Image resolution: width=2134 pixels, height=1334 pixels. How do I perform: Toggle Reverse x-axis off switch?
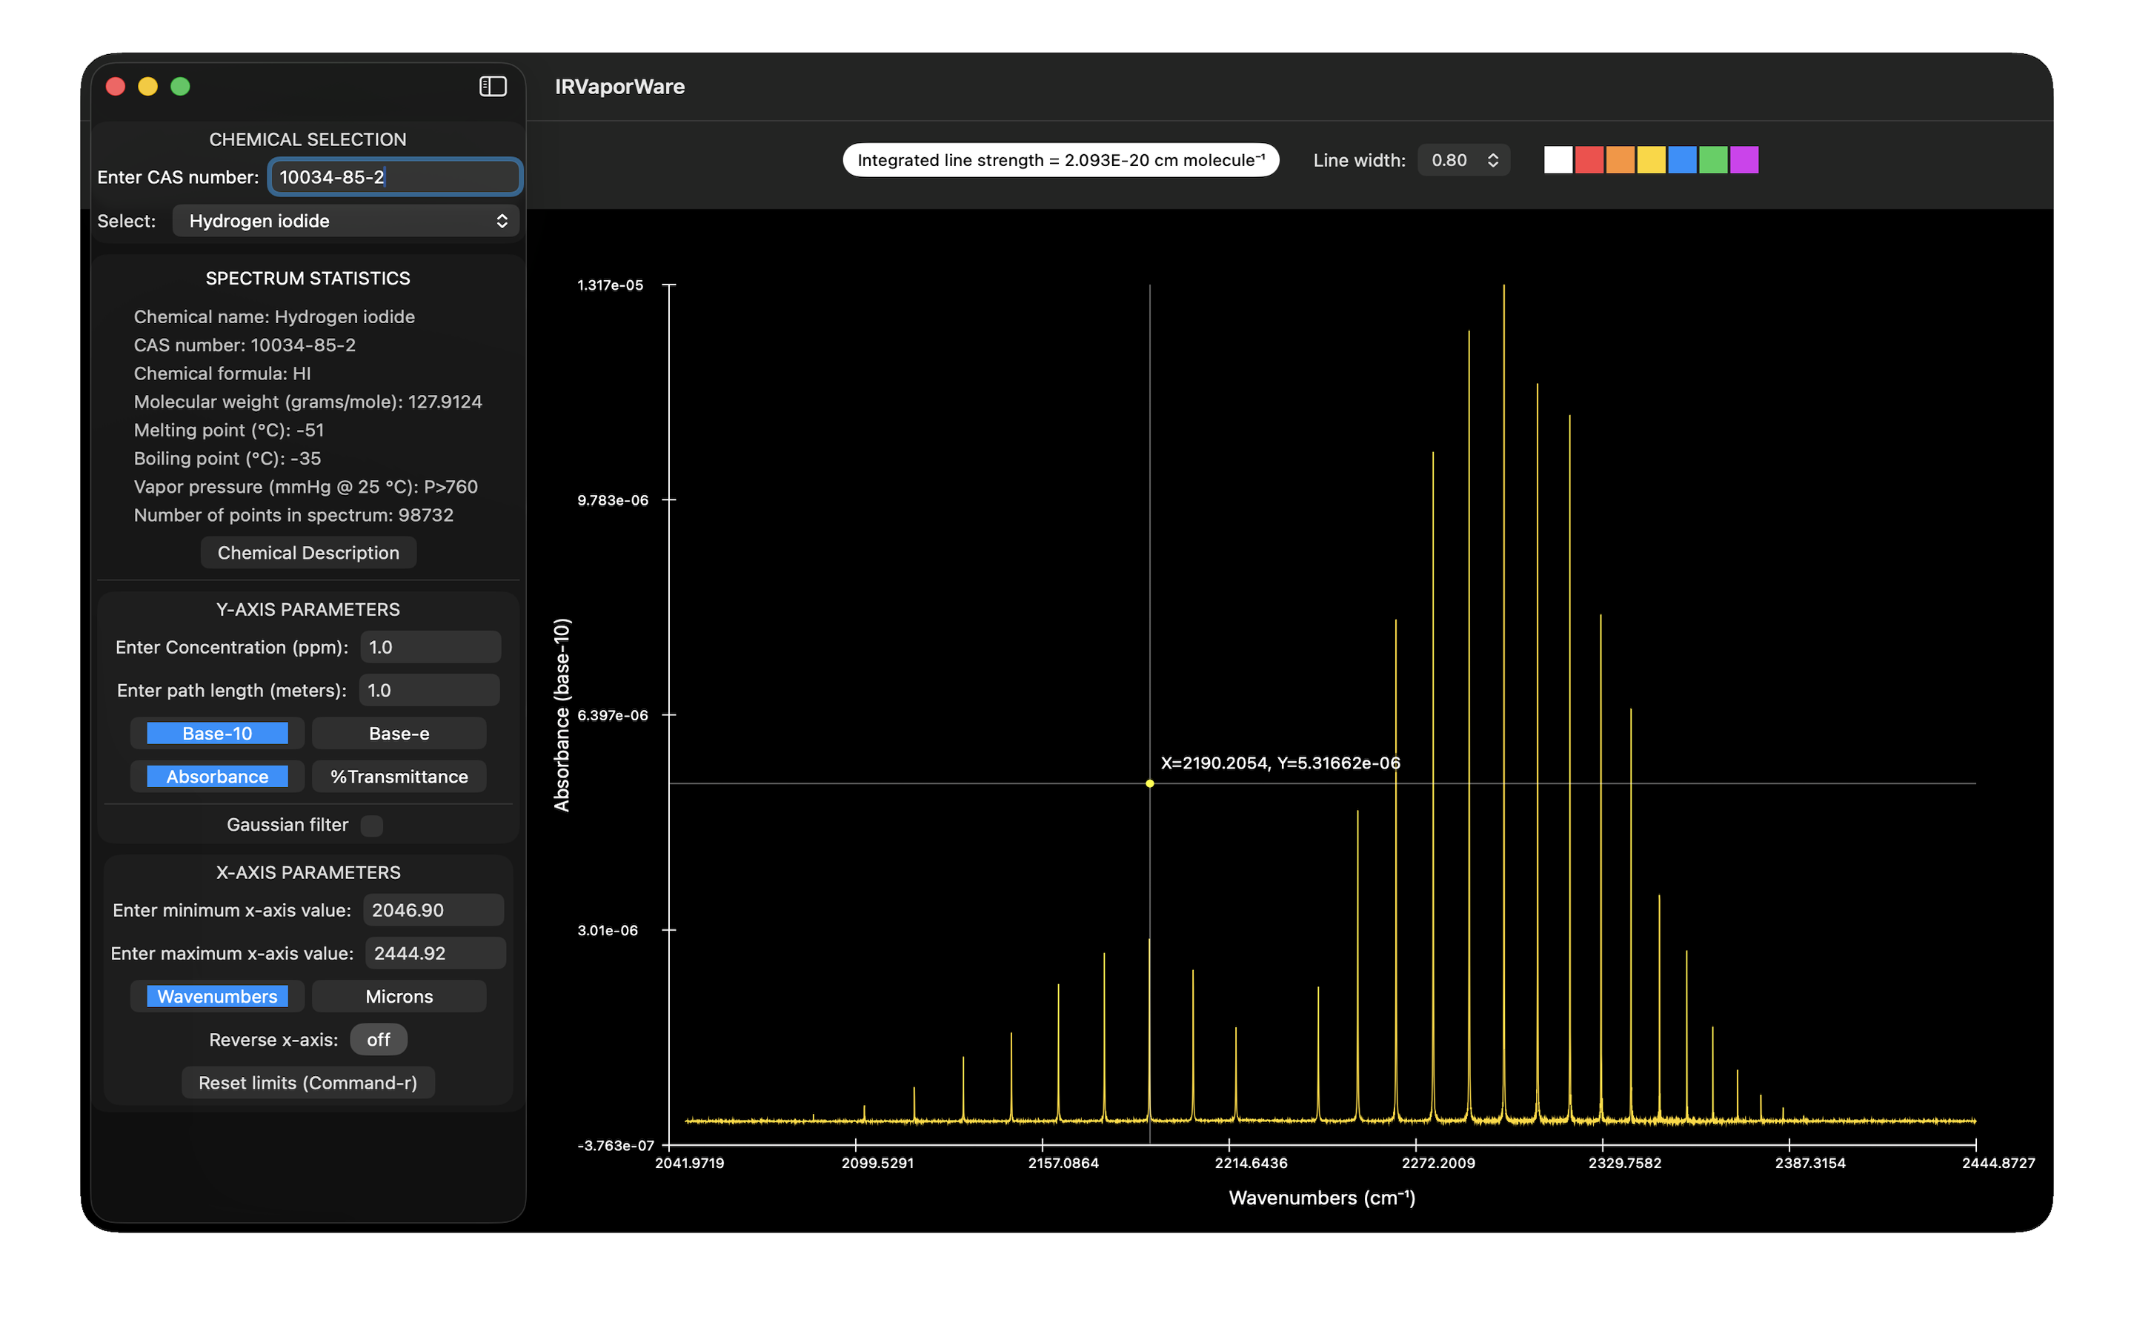click(x=379, y=1039)
